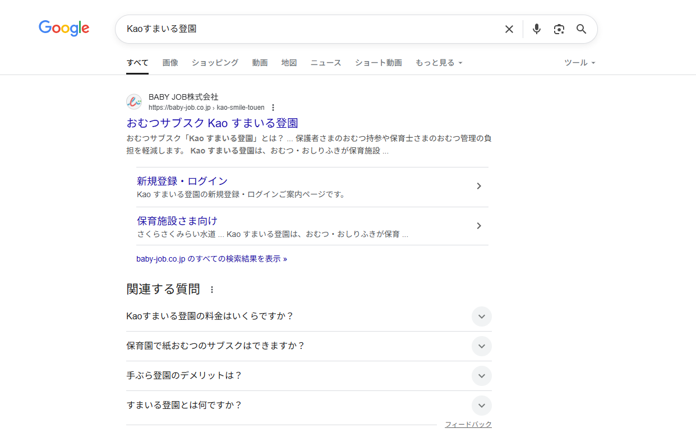Screen dimensions: 696x447
Task: Expand すまいる登園とは何ですか question
Action: coord(481,406)
